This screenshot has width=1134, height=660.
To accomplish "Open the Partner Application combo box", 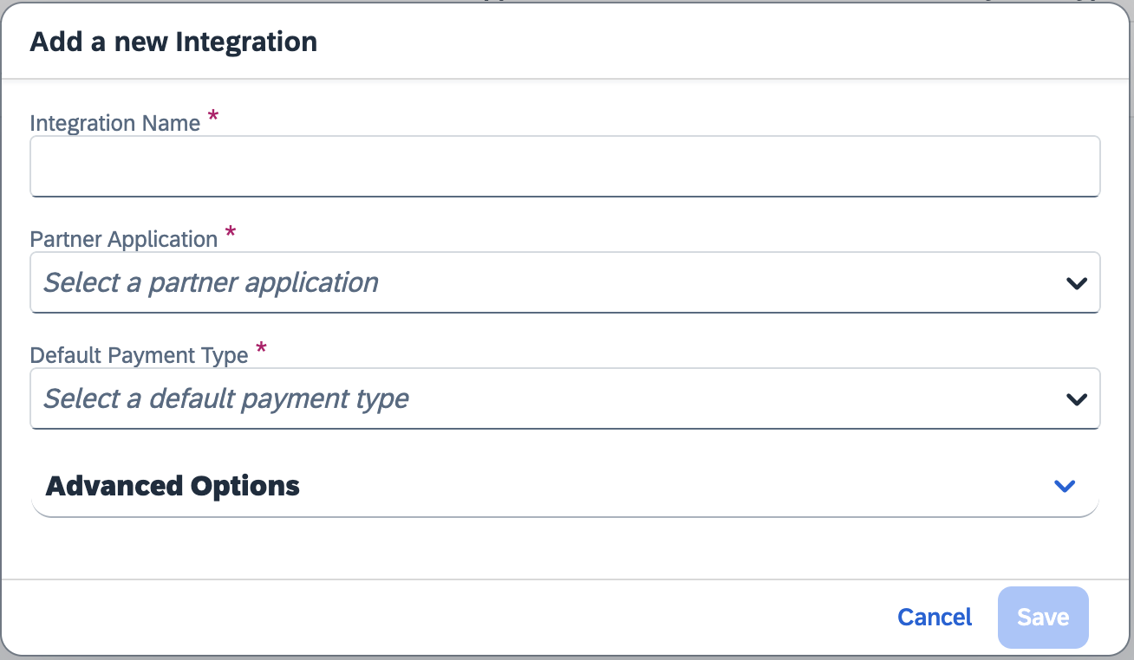I will pyautogui.click(x=565, y=282).
